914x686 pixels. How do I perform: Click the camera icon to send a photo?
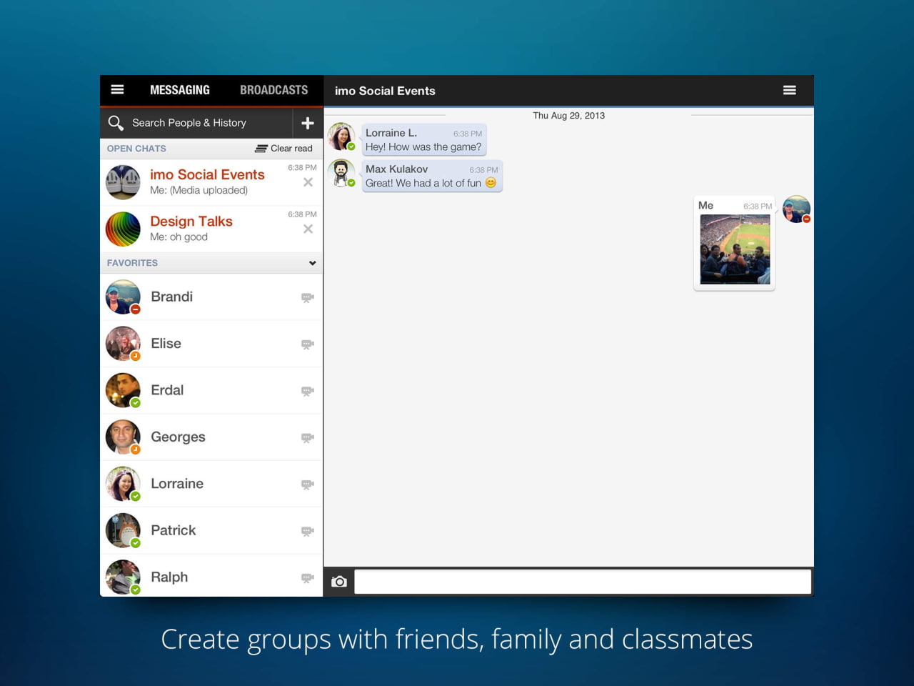pos(338,581)
